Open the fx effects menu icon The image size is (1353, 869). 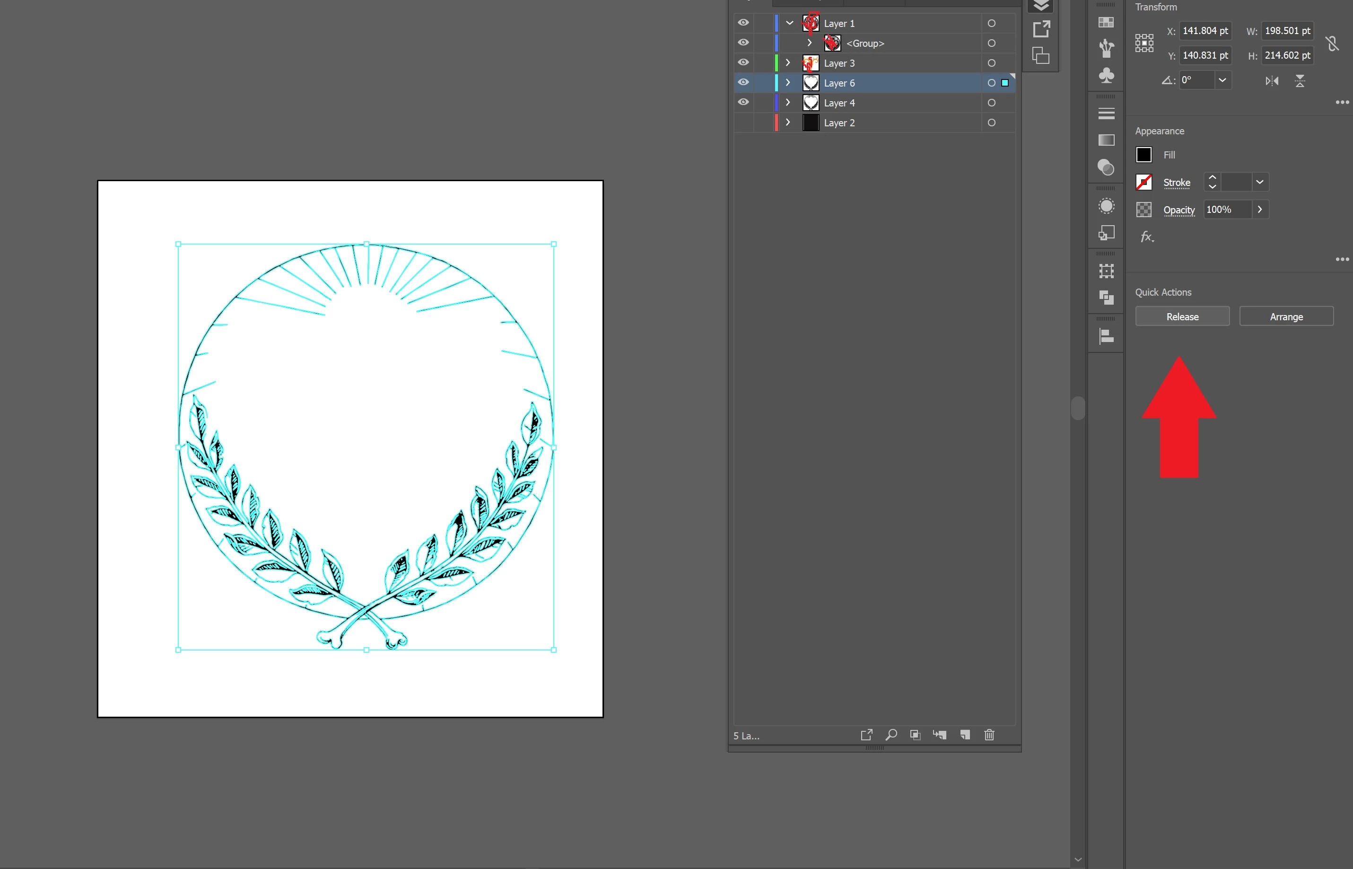[1147, 237]
